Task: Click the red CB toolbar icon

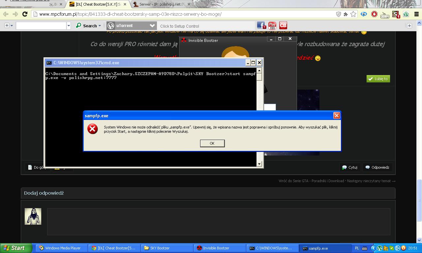Action: click(283, 25)
